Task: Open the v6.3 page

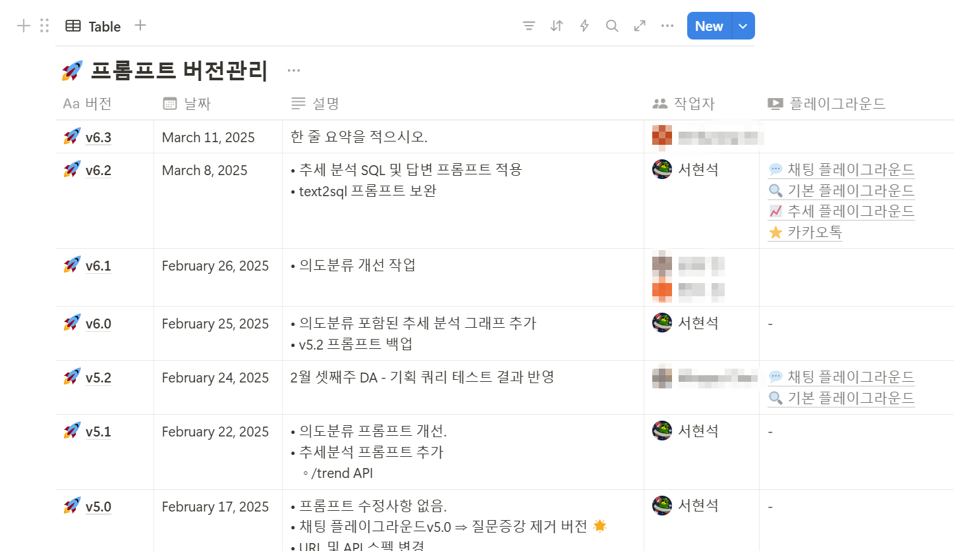Action: pyautogui.click(x=98, y=138)
